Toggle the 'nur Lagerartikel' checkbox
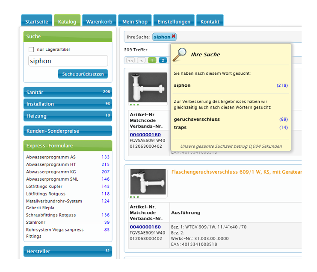The width and height of the screenshot is (317, 272). point(31,50)
